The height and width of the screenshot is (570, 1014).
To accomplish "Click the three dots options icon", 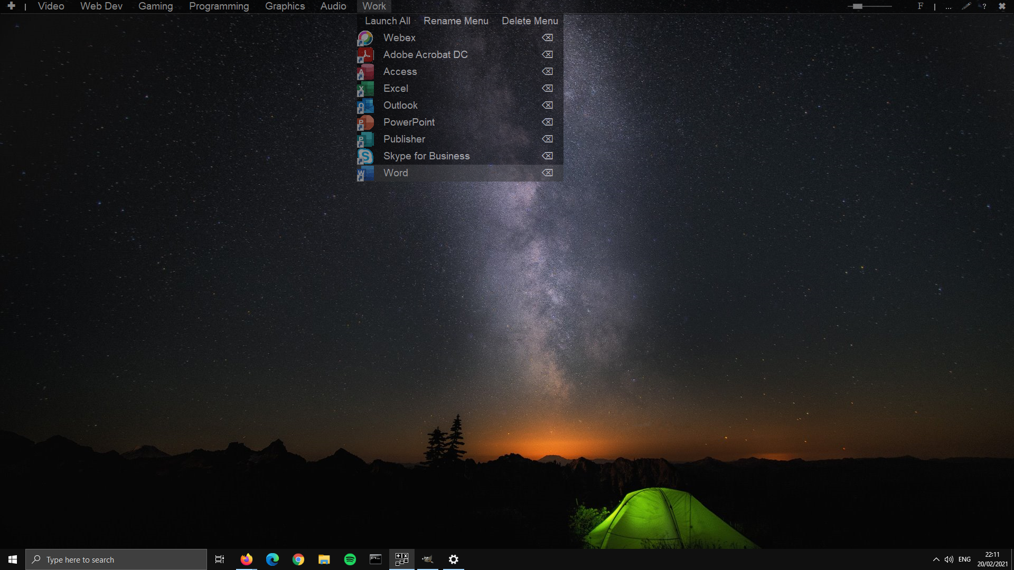I will (949, 7).
